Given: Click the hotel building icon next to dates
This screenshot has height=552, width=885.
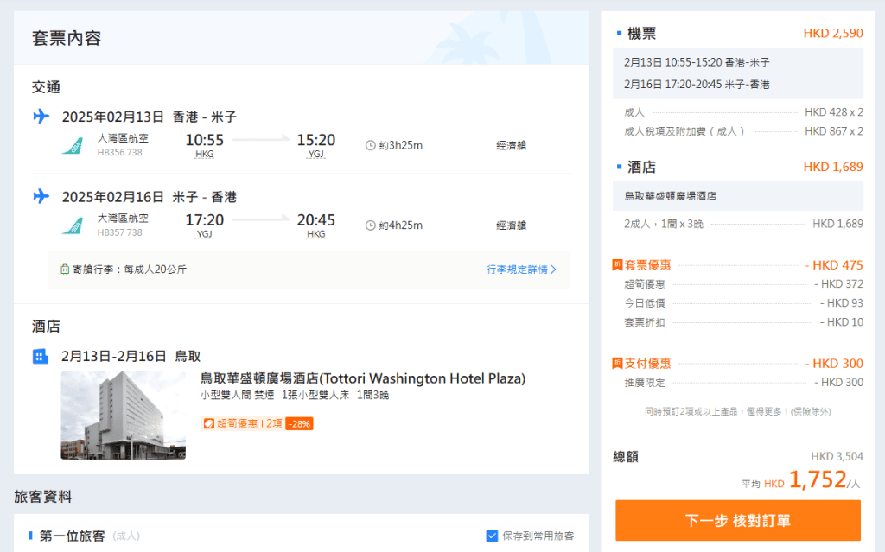Looking at the screenshot, I should 41,356.
